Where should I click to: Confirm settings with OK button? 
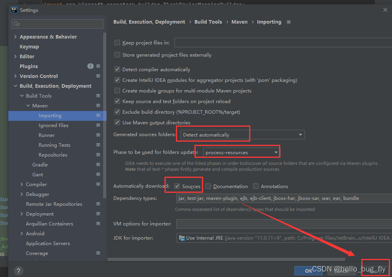309,271
